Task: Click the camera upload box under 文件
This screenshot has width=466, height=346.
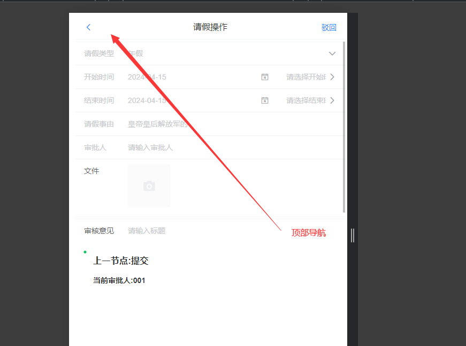Action: click(149, 186)
